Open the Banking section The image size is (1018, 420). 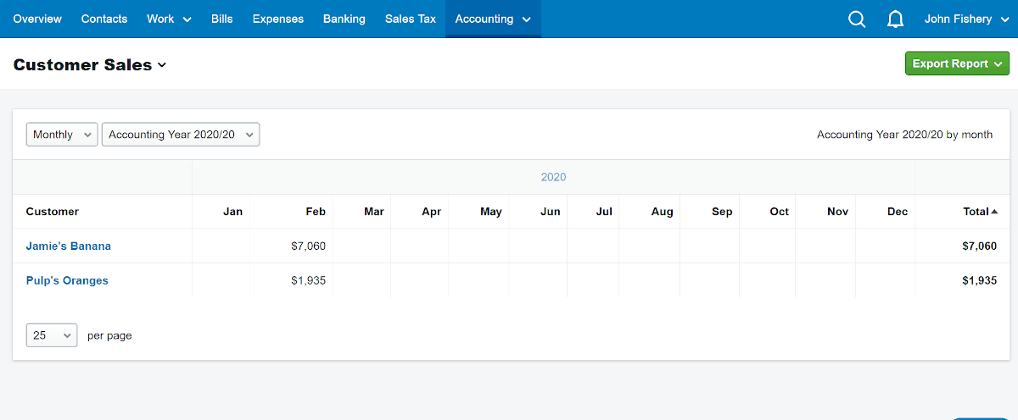(x=344, y=19)
